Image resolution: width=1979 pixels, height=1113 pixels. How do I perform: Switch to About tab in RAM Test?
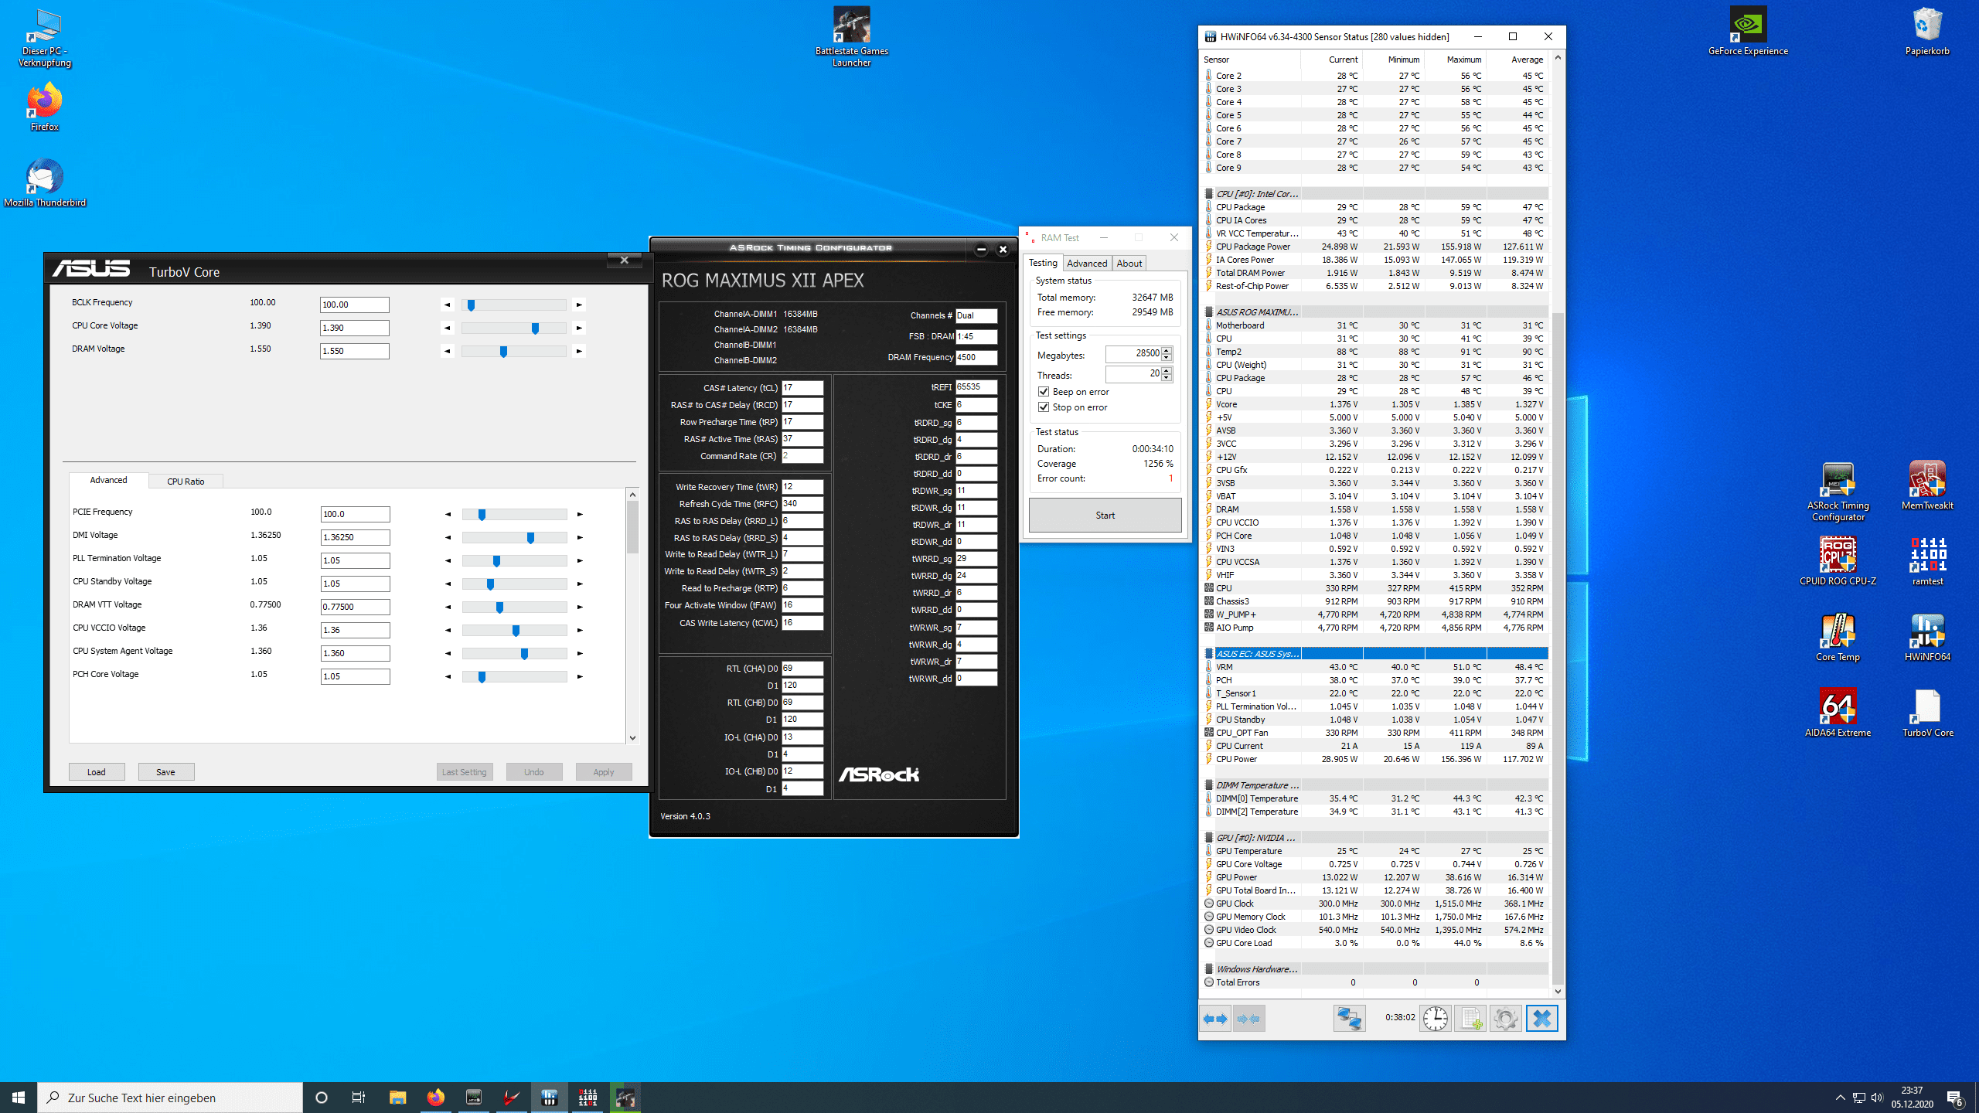[x=1129, y=264]
